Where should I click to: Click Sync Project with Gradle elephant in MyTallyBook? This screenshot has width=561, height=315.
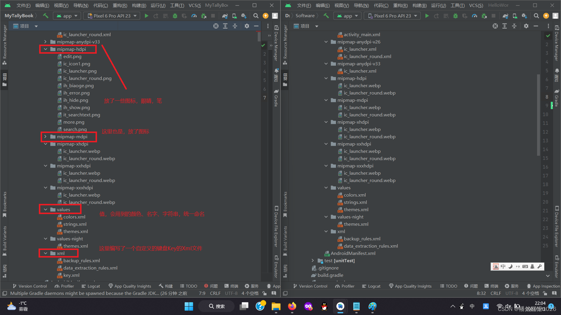[225, 16]
